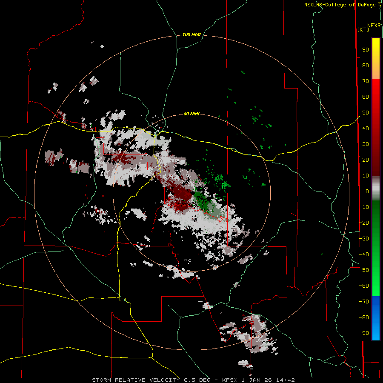
Task: Click the "-50" velocity scale label
Action: tap(364, 270)
